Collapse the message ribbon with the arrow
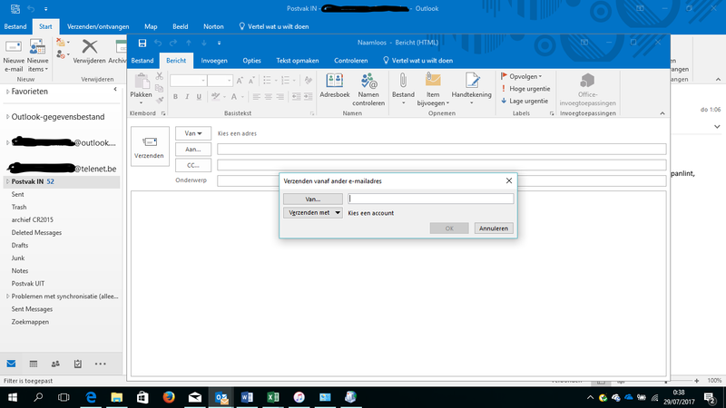The image size is (726, 408). [662, 113]
